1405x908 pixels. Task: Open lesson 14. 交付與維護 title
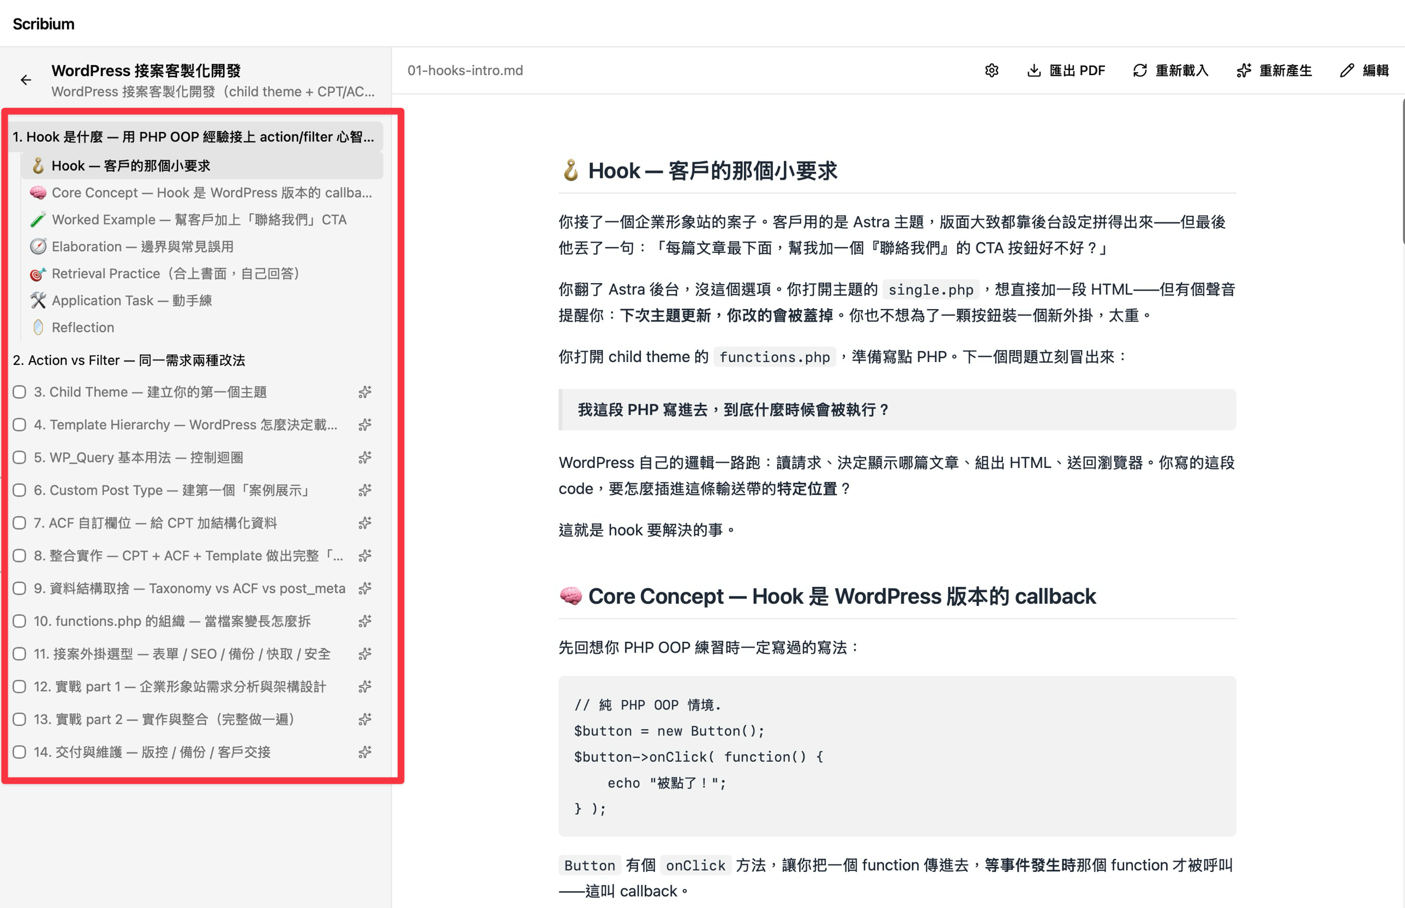(152, 751)
